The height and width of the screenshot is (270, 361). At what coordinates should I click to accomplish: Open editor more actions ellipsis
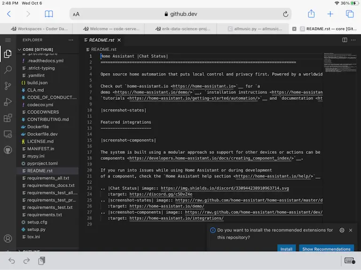point(353,40)
